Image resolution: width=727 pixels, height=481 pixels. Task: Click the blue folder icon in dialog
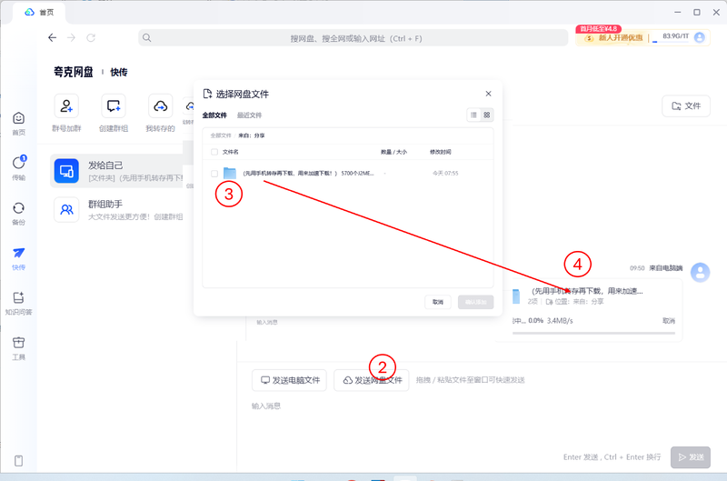point(230,173)
